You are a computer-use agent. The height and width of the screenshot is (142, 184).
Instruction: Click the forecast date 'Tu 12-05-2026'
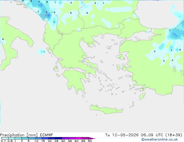click(x=122, y=135)
